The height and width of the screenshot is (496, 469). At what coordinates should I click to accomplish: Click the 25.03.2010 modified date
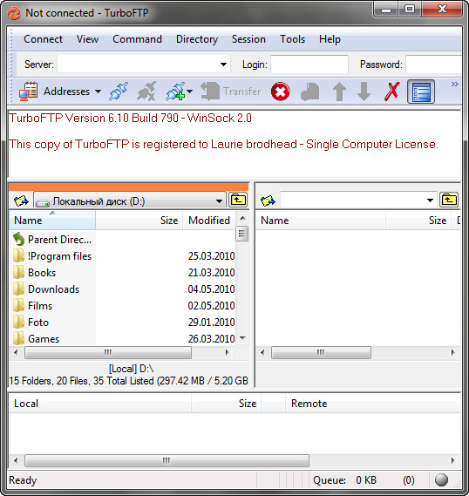point(211,256)
